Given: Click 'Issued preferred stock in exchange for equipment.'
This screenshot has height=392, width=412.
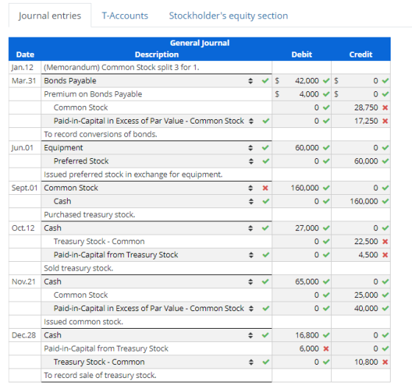Looking at the screenshot, I should 133,174.
